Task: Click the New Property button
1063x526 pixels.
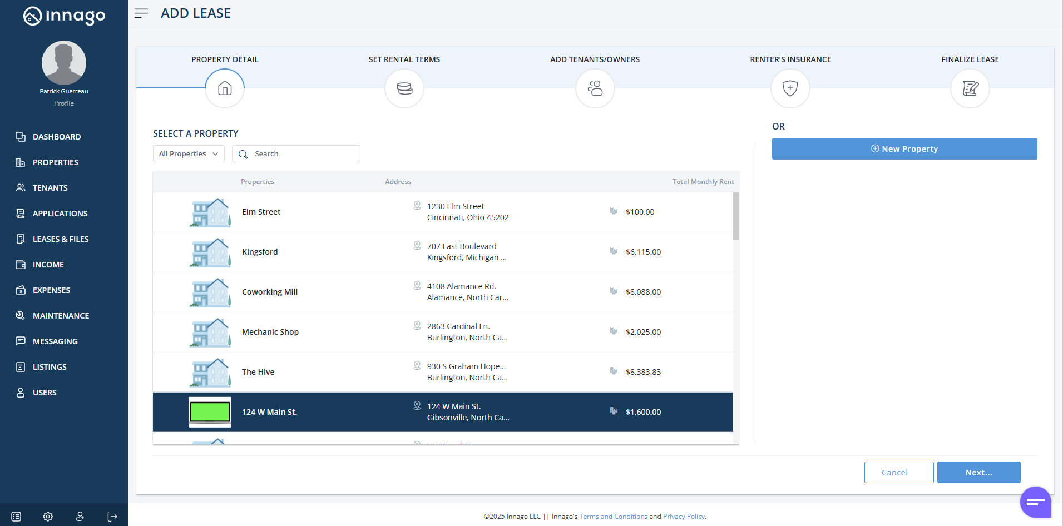Action: [904, 149]
